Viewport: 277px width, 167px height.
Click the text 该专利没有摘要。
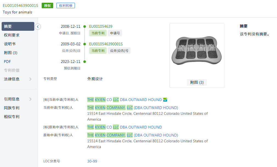click(x=255, y=34)
